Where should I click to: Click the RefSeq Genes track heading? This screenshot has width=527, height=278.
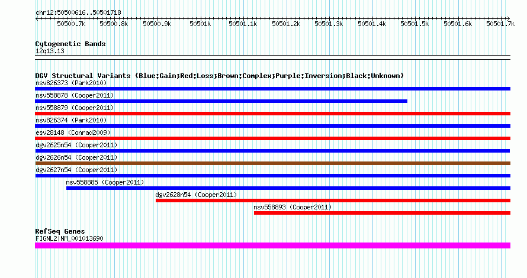60,231
